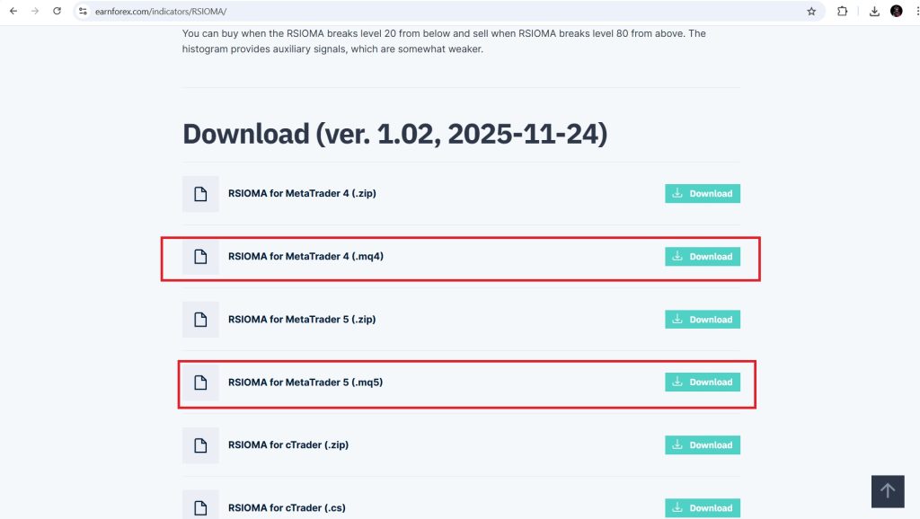Download RSIOMA for cTrader .cs file

(703, 508)
